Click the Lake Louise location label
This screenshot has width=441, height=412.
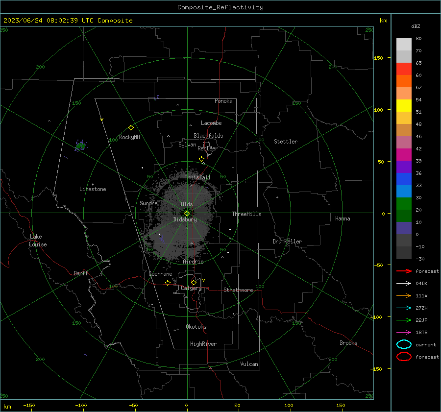coord(38,241)
